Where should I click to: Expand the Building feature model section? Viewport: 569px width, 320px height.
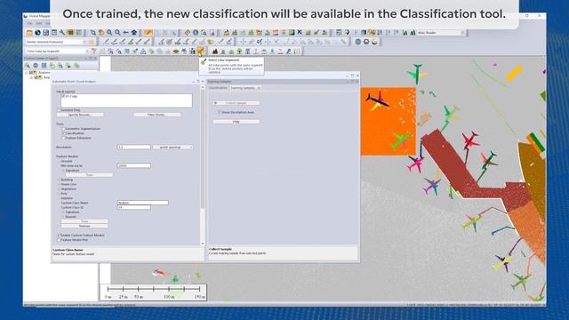[x=59, y=180]
